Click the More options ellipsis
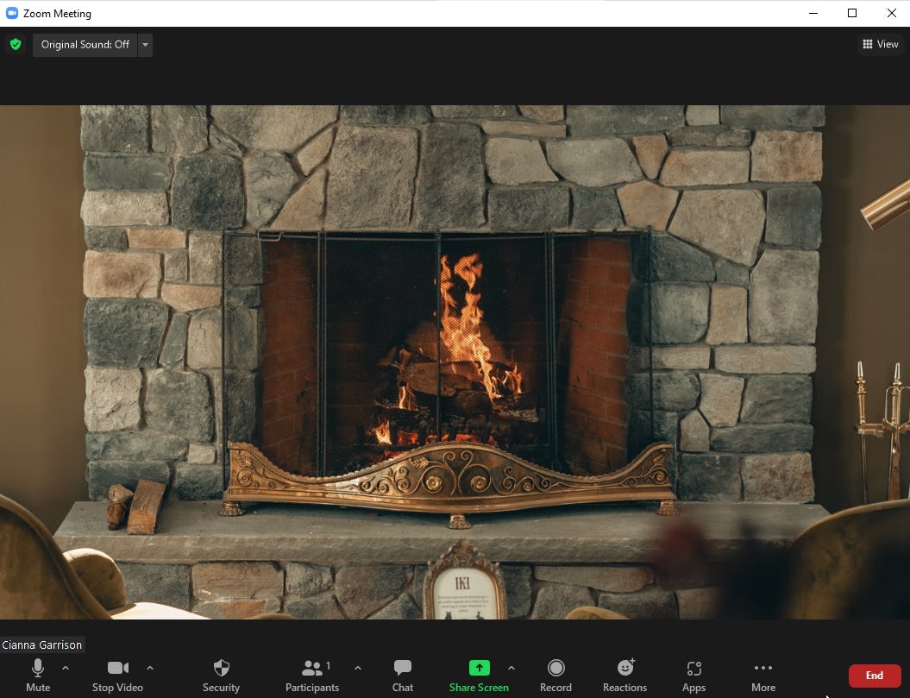 [763, 673]
